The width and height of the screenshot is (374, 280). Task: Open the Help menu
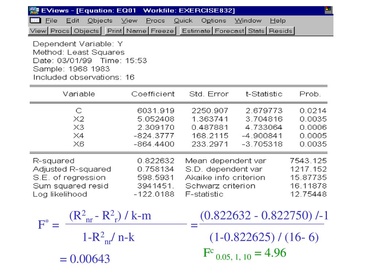[278, 21]
